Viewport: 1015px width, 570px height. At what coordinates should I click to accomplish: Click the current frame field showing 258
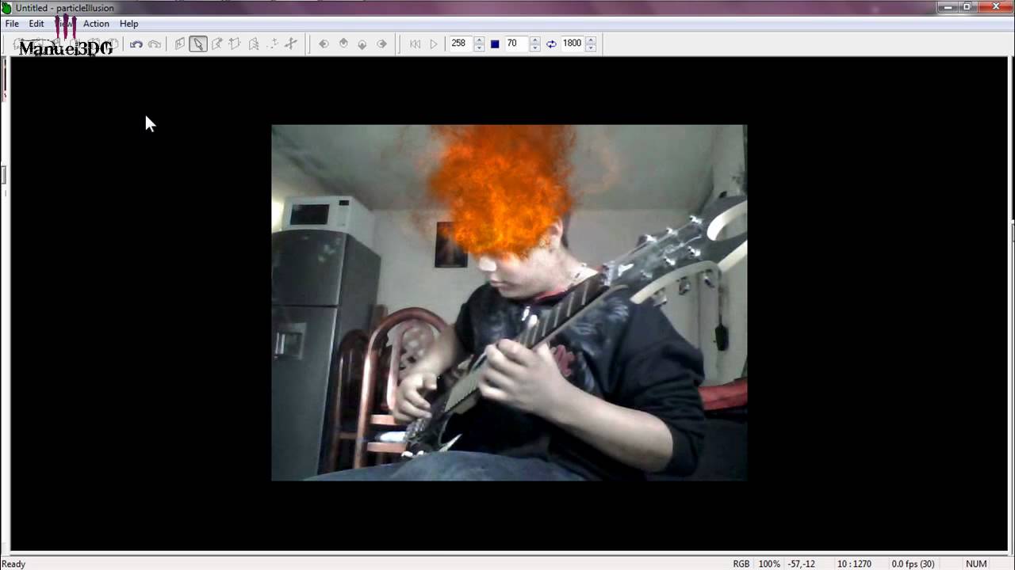(x=460, y=44)
